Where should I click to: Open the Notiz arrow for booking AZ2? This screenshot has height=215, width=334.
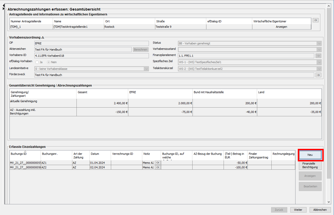tap(157, 167)
